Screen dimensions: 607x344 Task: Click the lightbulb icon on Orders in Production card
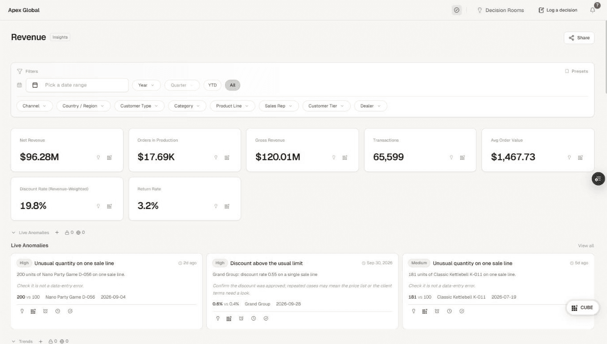[x=216, y=157]
